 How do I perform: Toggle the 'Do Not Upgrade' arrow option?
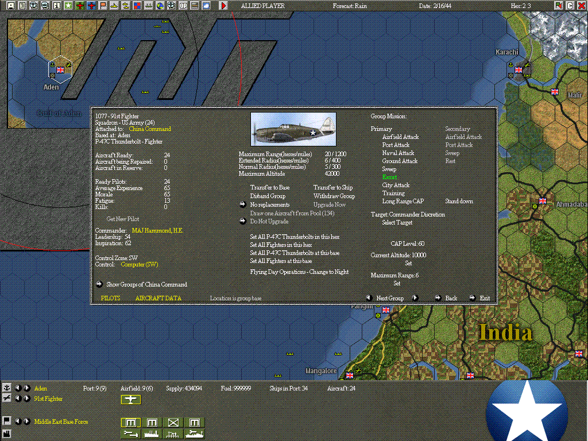(x=243, y=221)
